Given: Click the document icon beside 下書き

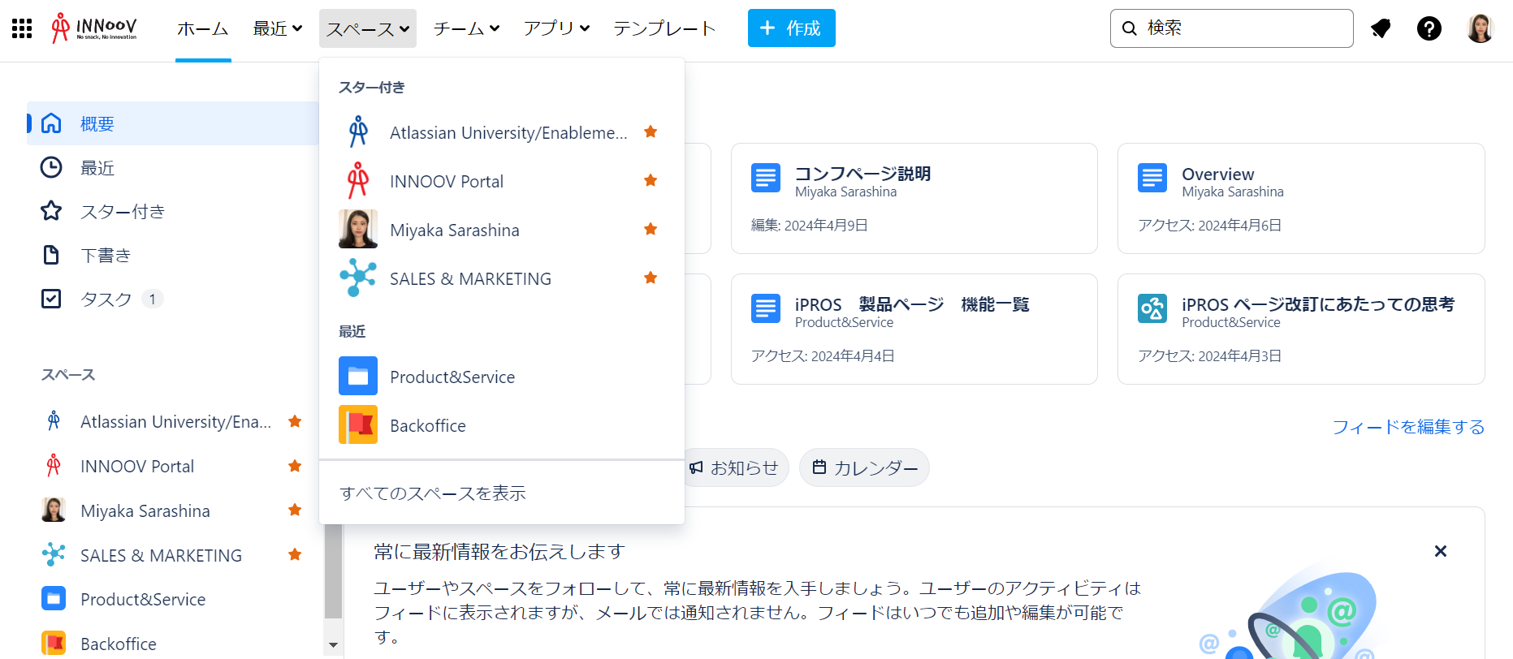Looking at the screenshot, I should point(51,255).
